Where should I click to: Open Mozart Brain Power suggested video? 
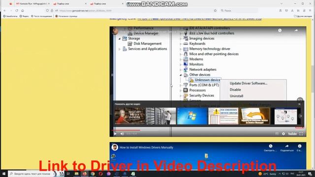[130, 116]
